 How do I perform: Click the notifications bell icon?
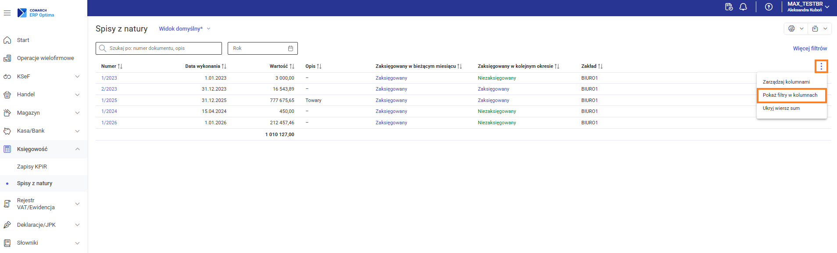click(x=743, y=7)
